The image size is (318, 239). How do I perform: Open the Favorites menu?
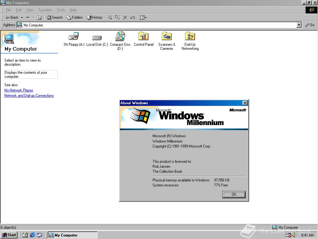pyautogui.click(x=45, y=10)
